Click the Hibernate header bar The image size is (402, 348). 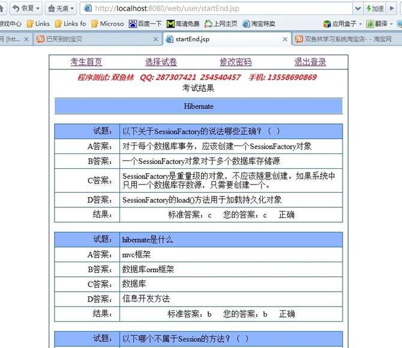pos(199,106)
